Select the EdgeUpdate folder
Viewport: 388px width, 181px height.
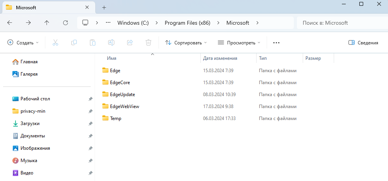[119, 95]
